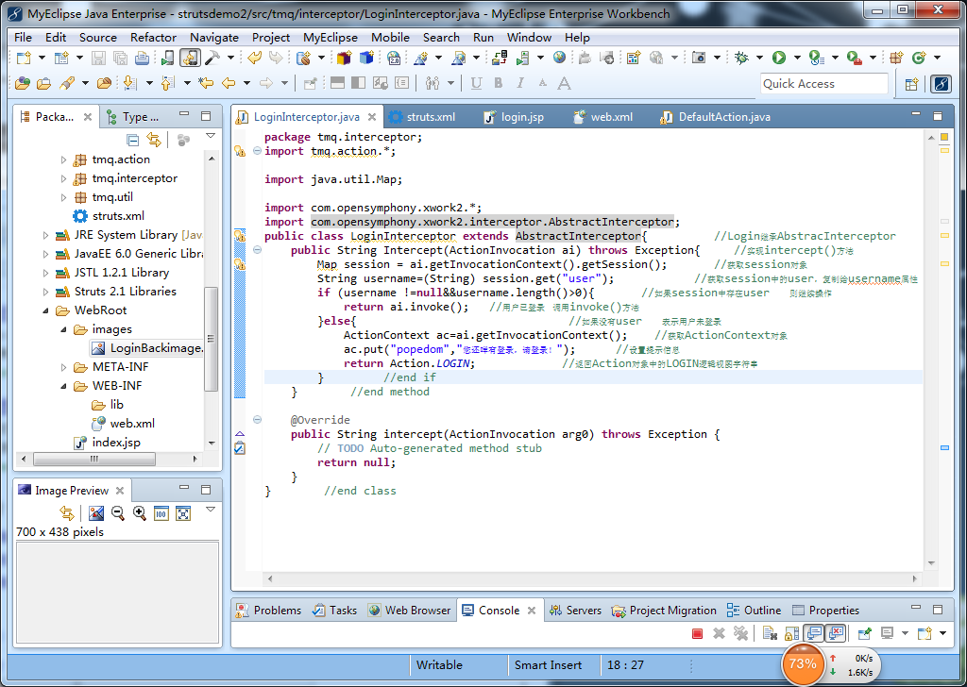
Task: Expand JRE System Library node
Action: [45, 235]
